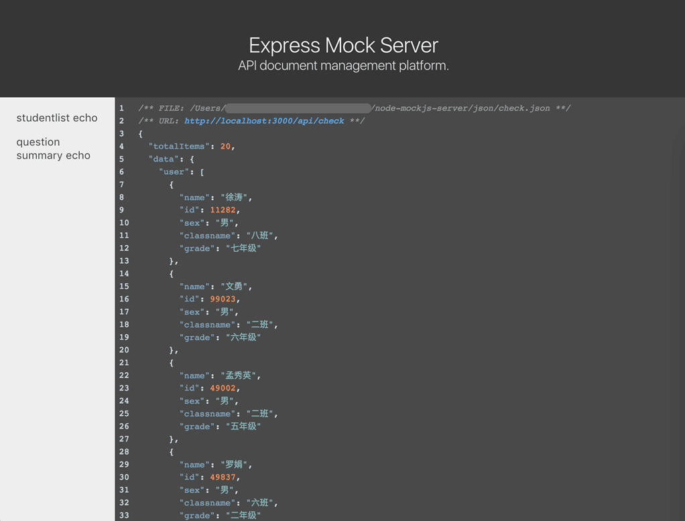
Task: Open the studentlist echo sidebar link
Action: [x=57, y=118]
